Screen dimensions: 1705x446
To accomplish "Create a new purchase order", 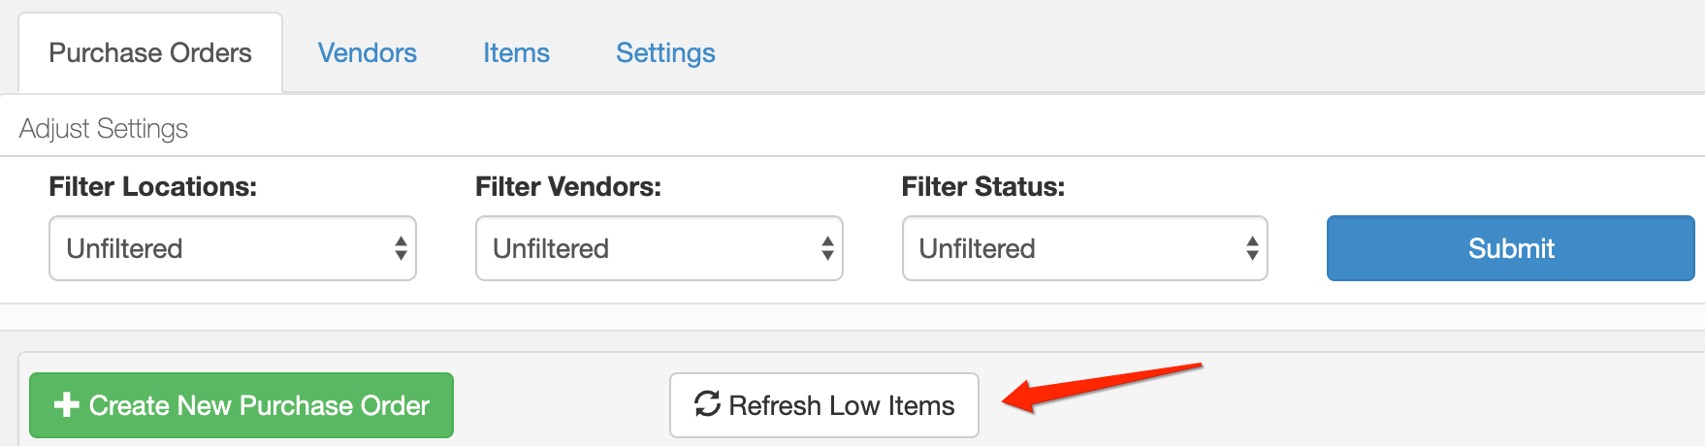I will click(241, 405).
